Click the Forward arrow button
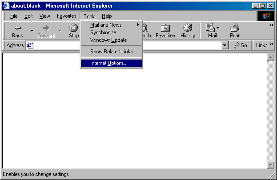 (46, 31)
